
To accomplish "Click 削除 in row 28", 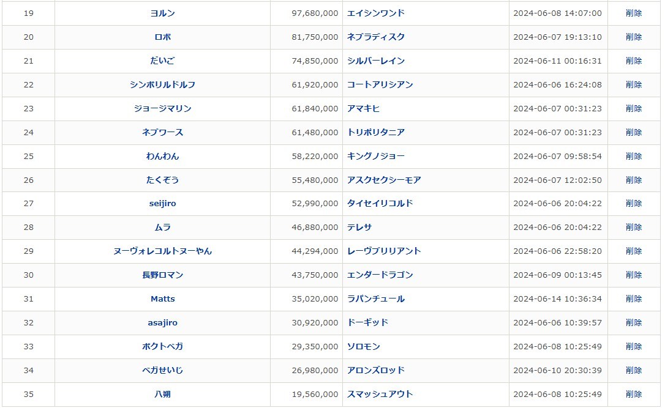I will (634, 227).
